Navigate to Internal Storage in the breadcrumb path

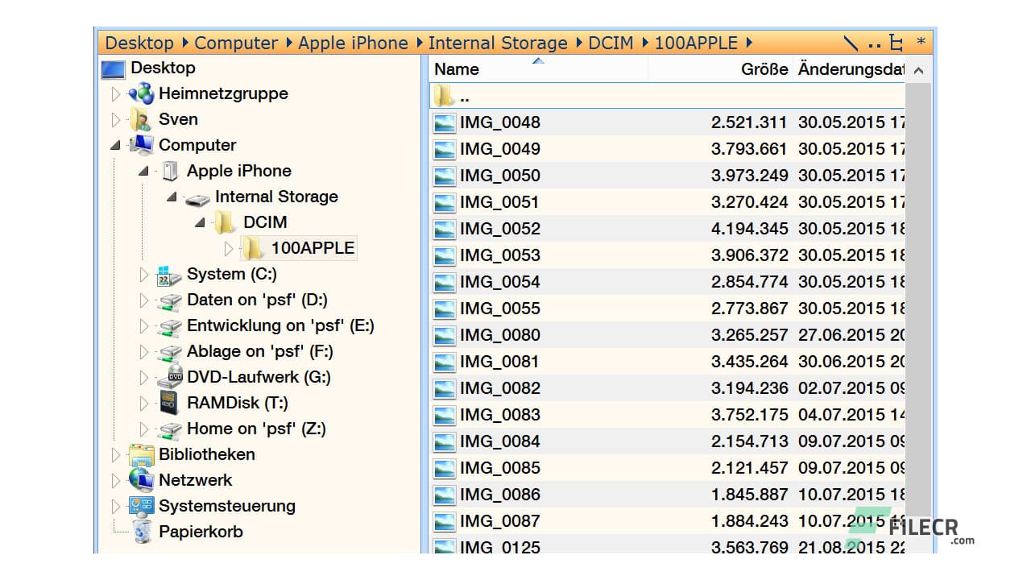[x=497, y=43]
